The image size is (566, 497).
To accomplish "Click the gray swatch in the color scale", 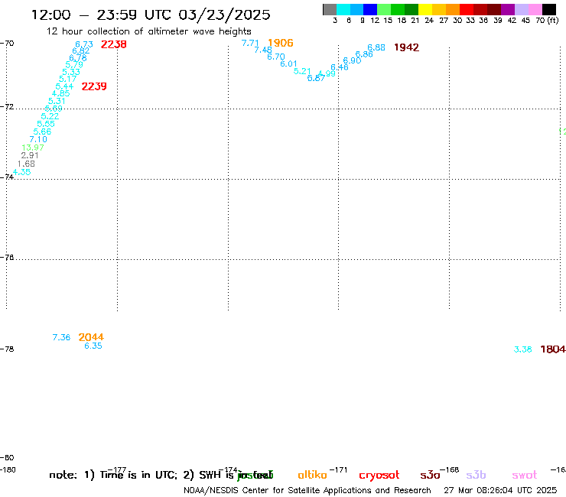I will coord(330,9).
